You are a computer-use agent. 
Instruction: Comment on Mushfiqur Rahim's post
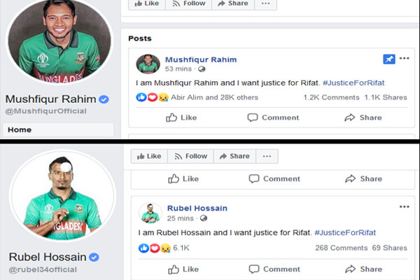[274, 118]
